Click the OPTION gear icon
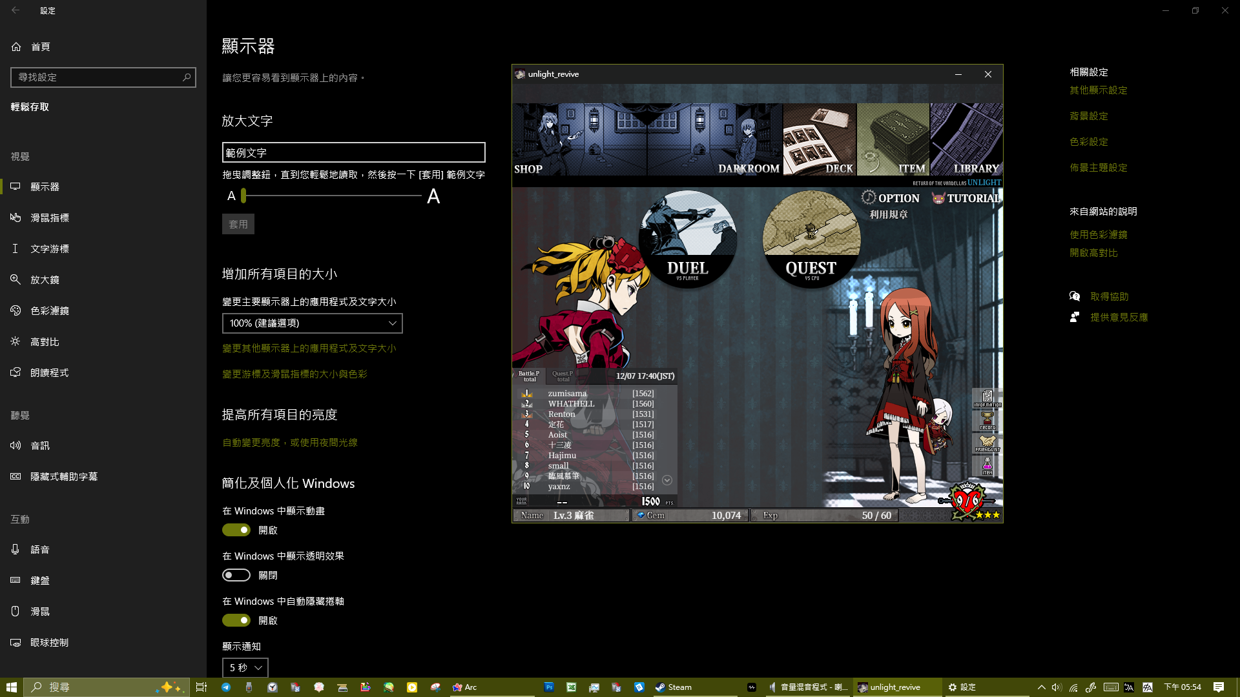The image size is (1240, 697). [x=869, y=197]
